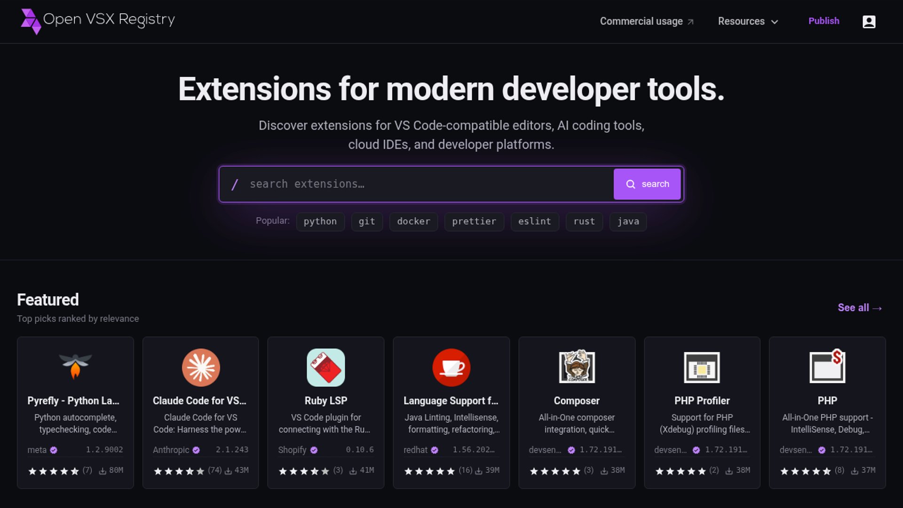Screen dimensions: 903x508
Task: Click the PHP Profiler publisher verified badge
Action: click(x=697, y=450)
